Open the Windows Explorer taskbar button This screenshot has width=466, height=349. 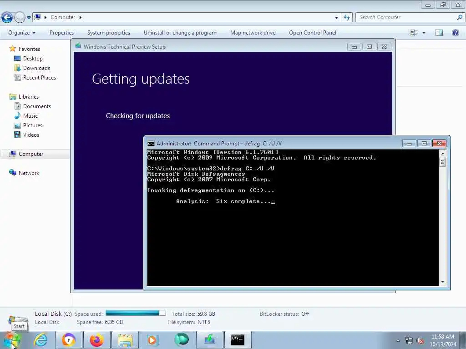coord(125,340)
